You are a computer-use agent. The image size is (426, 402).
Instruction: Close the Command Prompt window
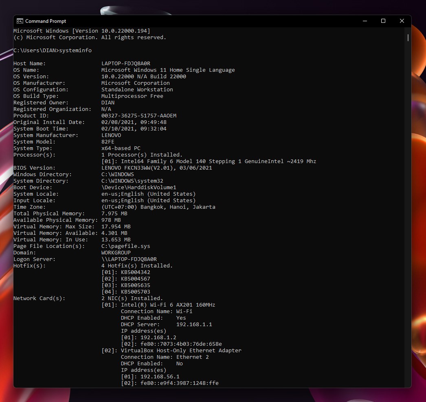402,21
